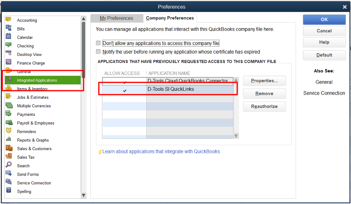Click the Multiple Currencies icon
The image size is (351, 204).
9,105
